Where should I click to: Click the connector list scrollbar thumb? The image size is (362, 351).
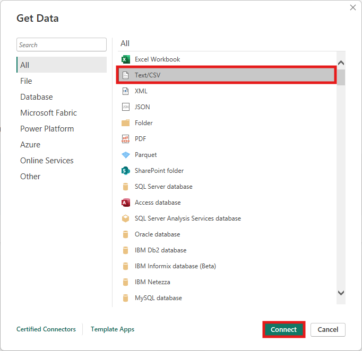341,77
